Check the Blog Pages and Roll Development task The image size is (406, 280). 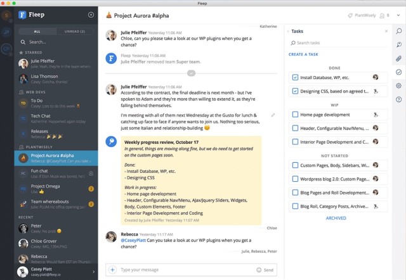click(x=295, y=193)
